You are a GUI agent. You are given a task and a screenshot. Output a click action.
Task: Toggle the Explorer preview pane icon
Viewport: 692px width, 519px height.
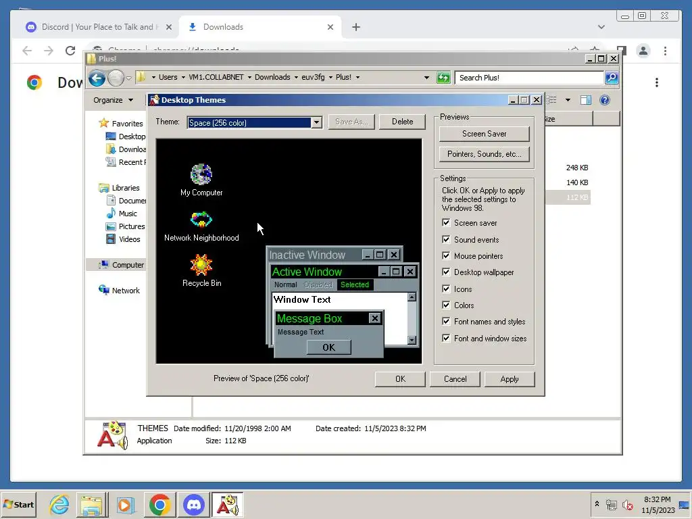[586, 100]
